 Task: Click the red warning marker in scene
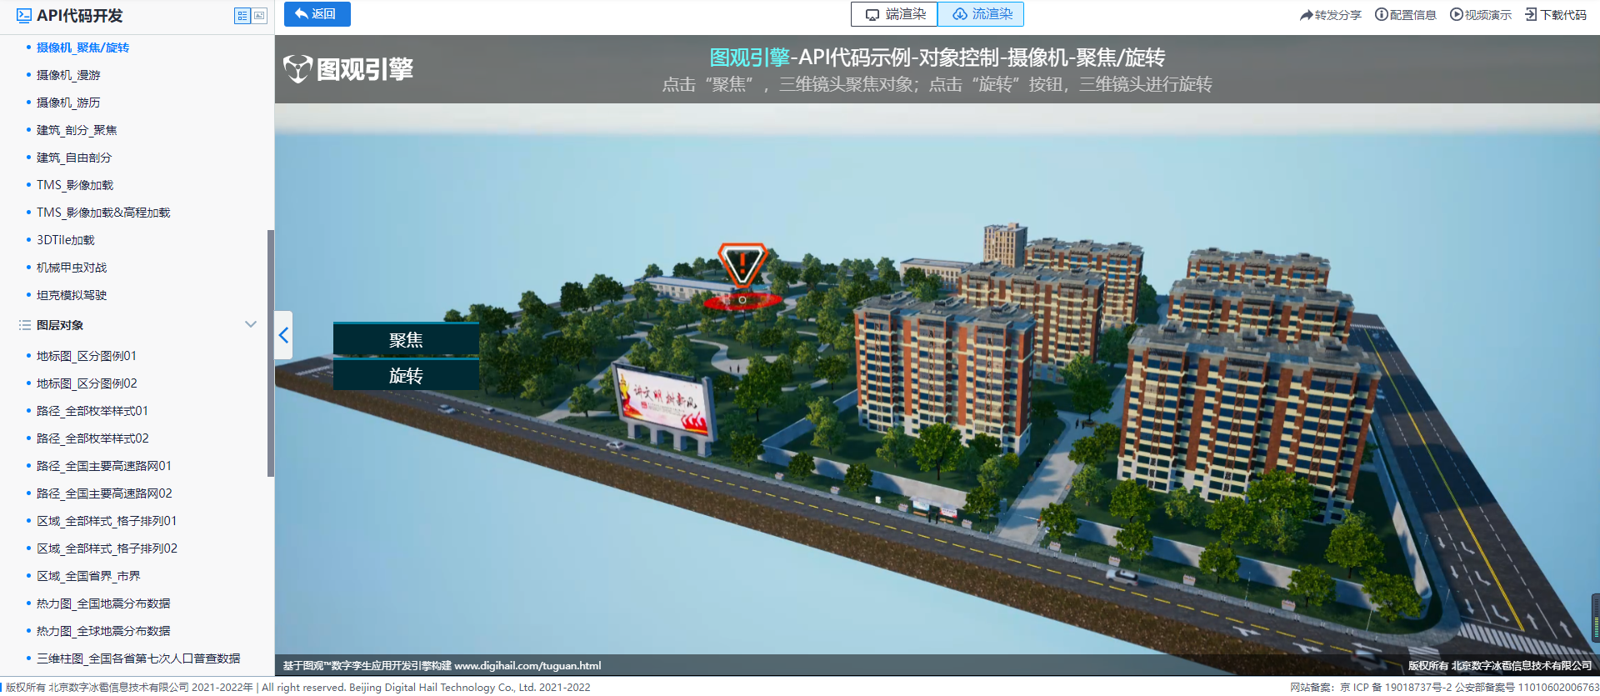pos(742,266)
